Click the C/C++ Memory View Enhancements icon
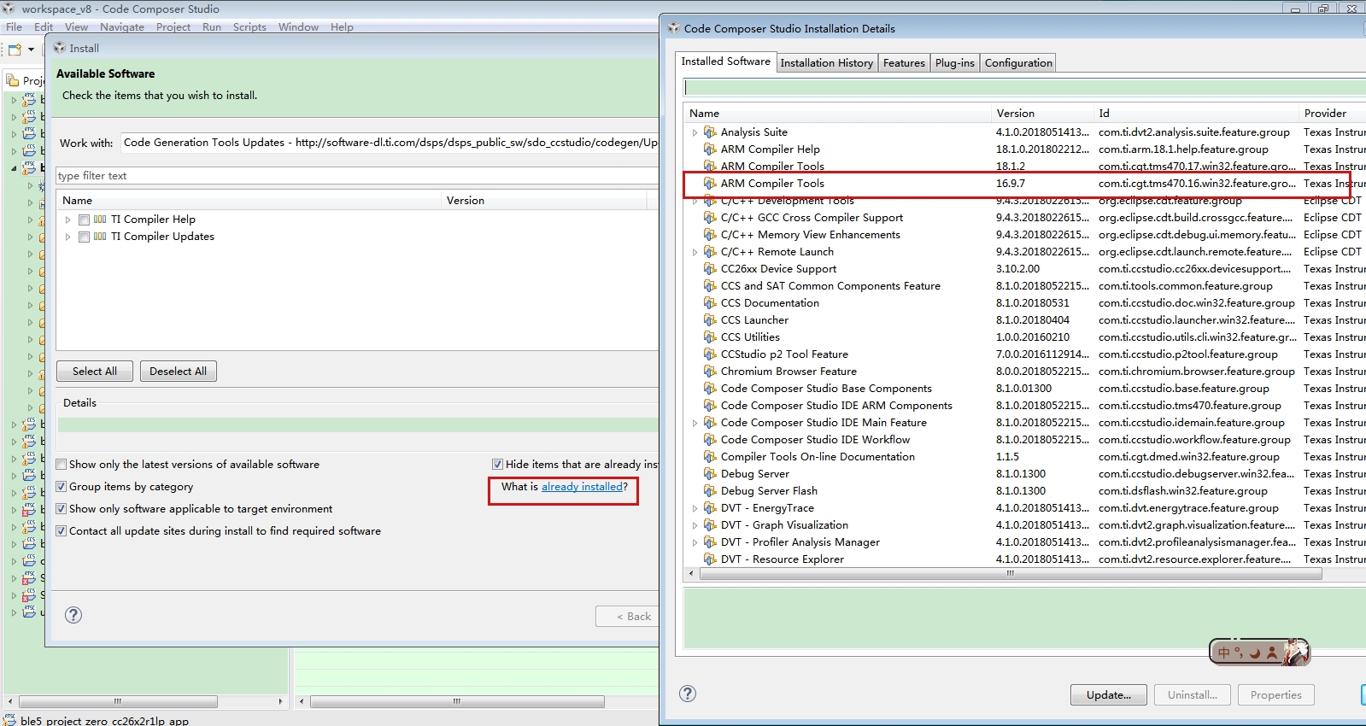This screenshot has width=1366, height=726. (710, 235)
